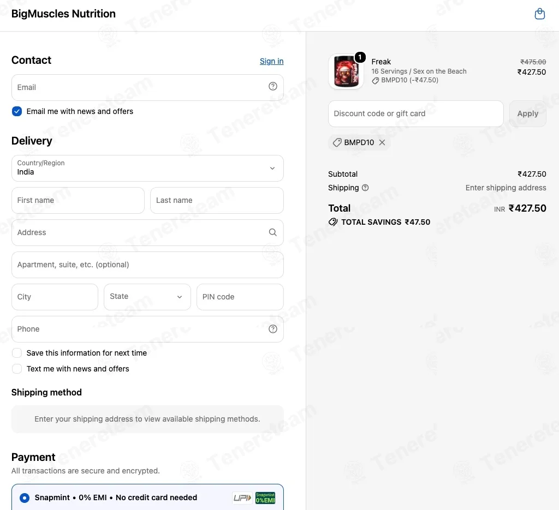Viewport: 559px width, 510px height.
Task: Focus the Discount code or gift card field
Action: 415,113
